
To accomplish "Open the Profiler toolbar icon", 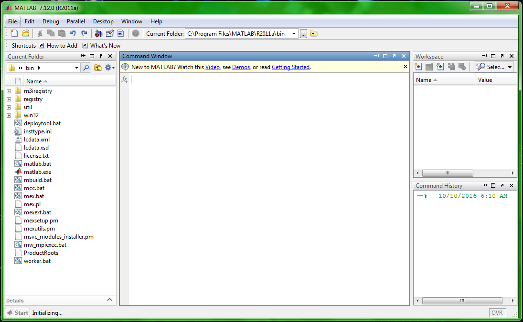I will pos(121,33).
